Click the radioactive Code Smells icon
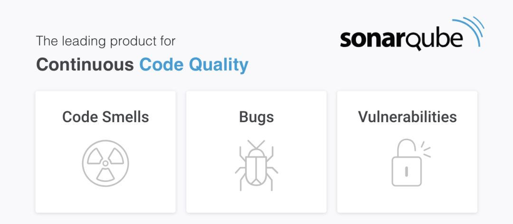This screenshot has height=224, width=513. click(105, 163)
